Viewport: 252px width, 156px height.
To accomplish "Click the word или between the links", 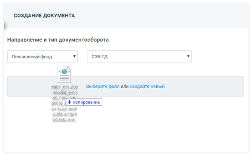I will pos(124,86).
